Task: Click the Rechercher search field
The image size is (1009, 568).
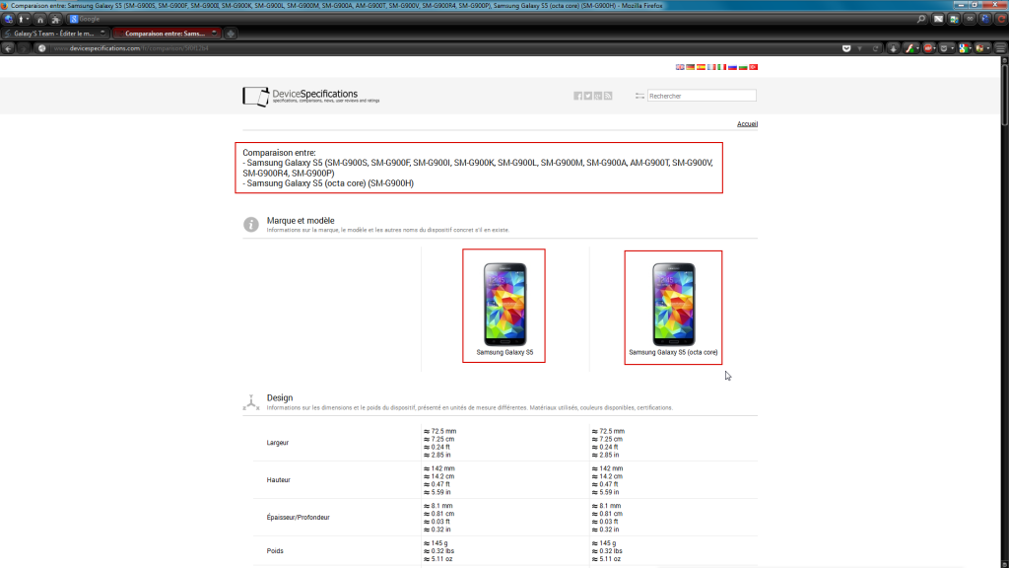Action: [x=702, y=96]
